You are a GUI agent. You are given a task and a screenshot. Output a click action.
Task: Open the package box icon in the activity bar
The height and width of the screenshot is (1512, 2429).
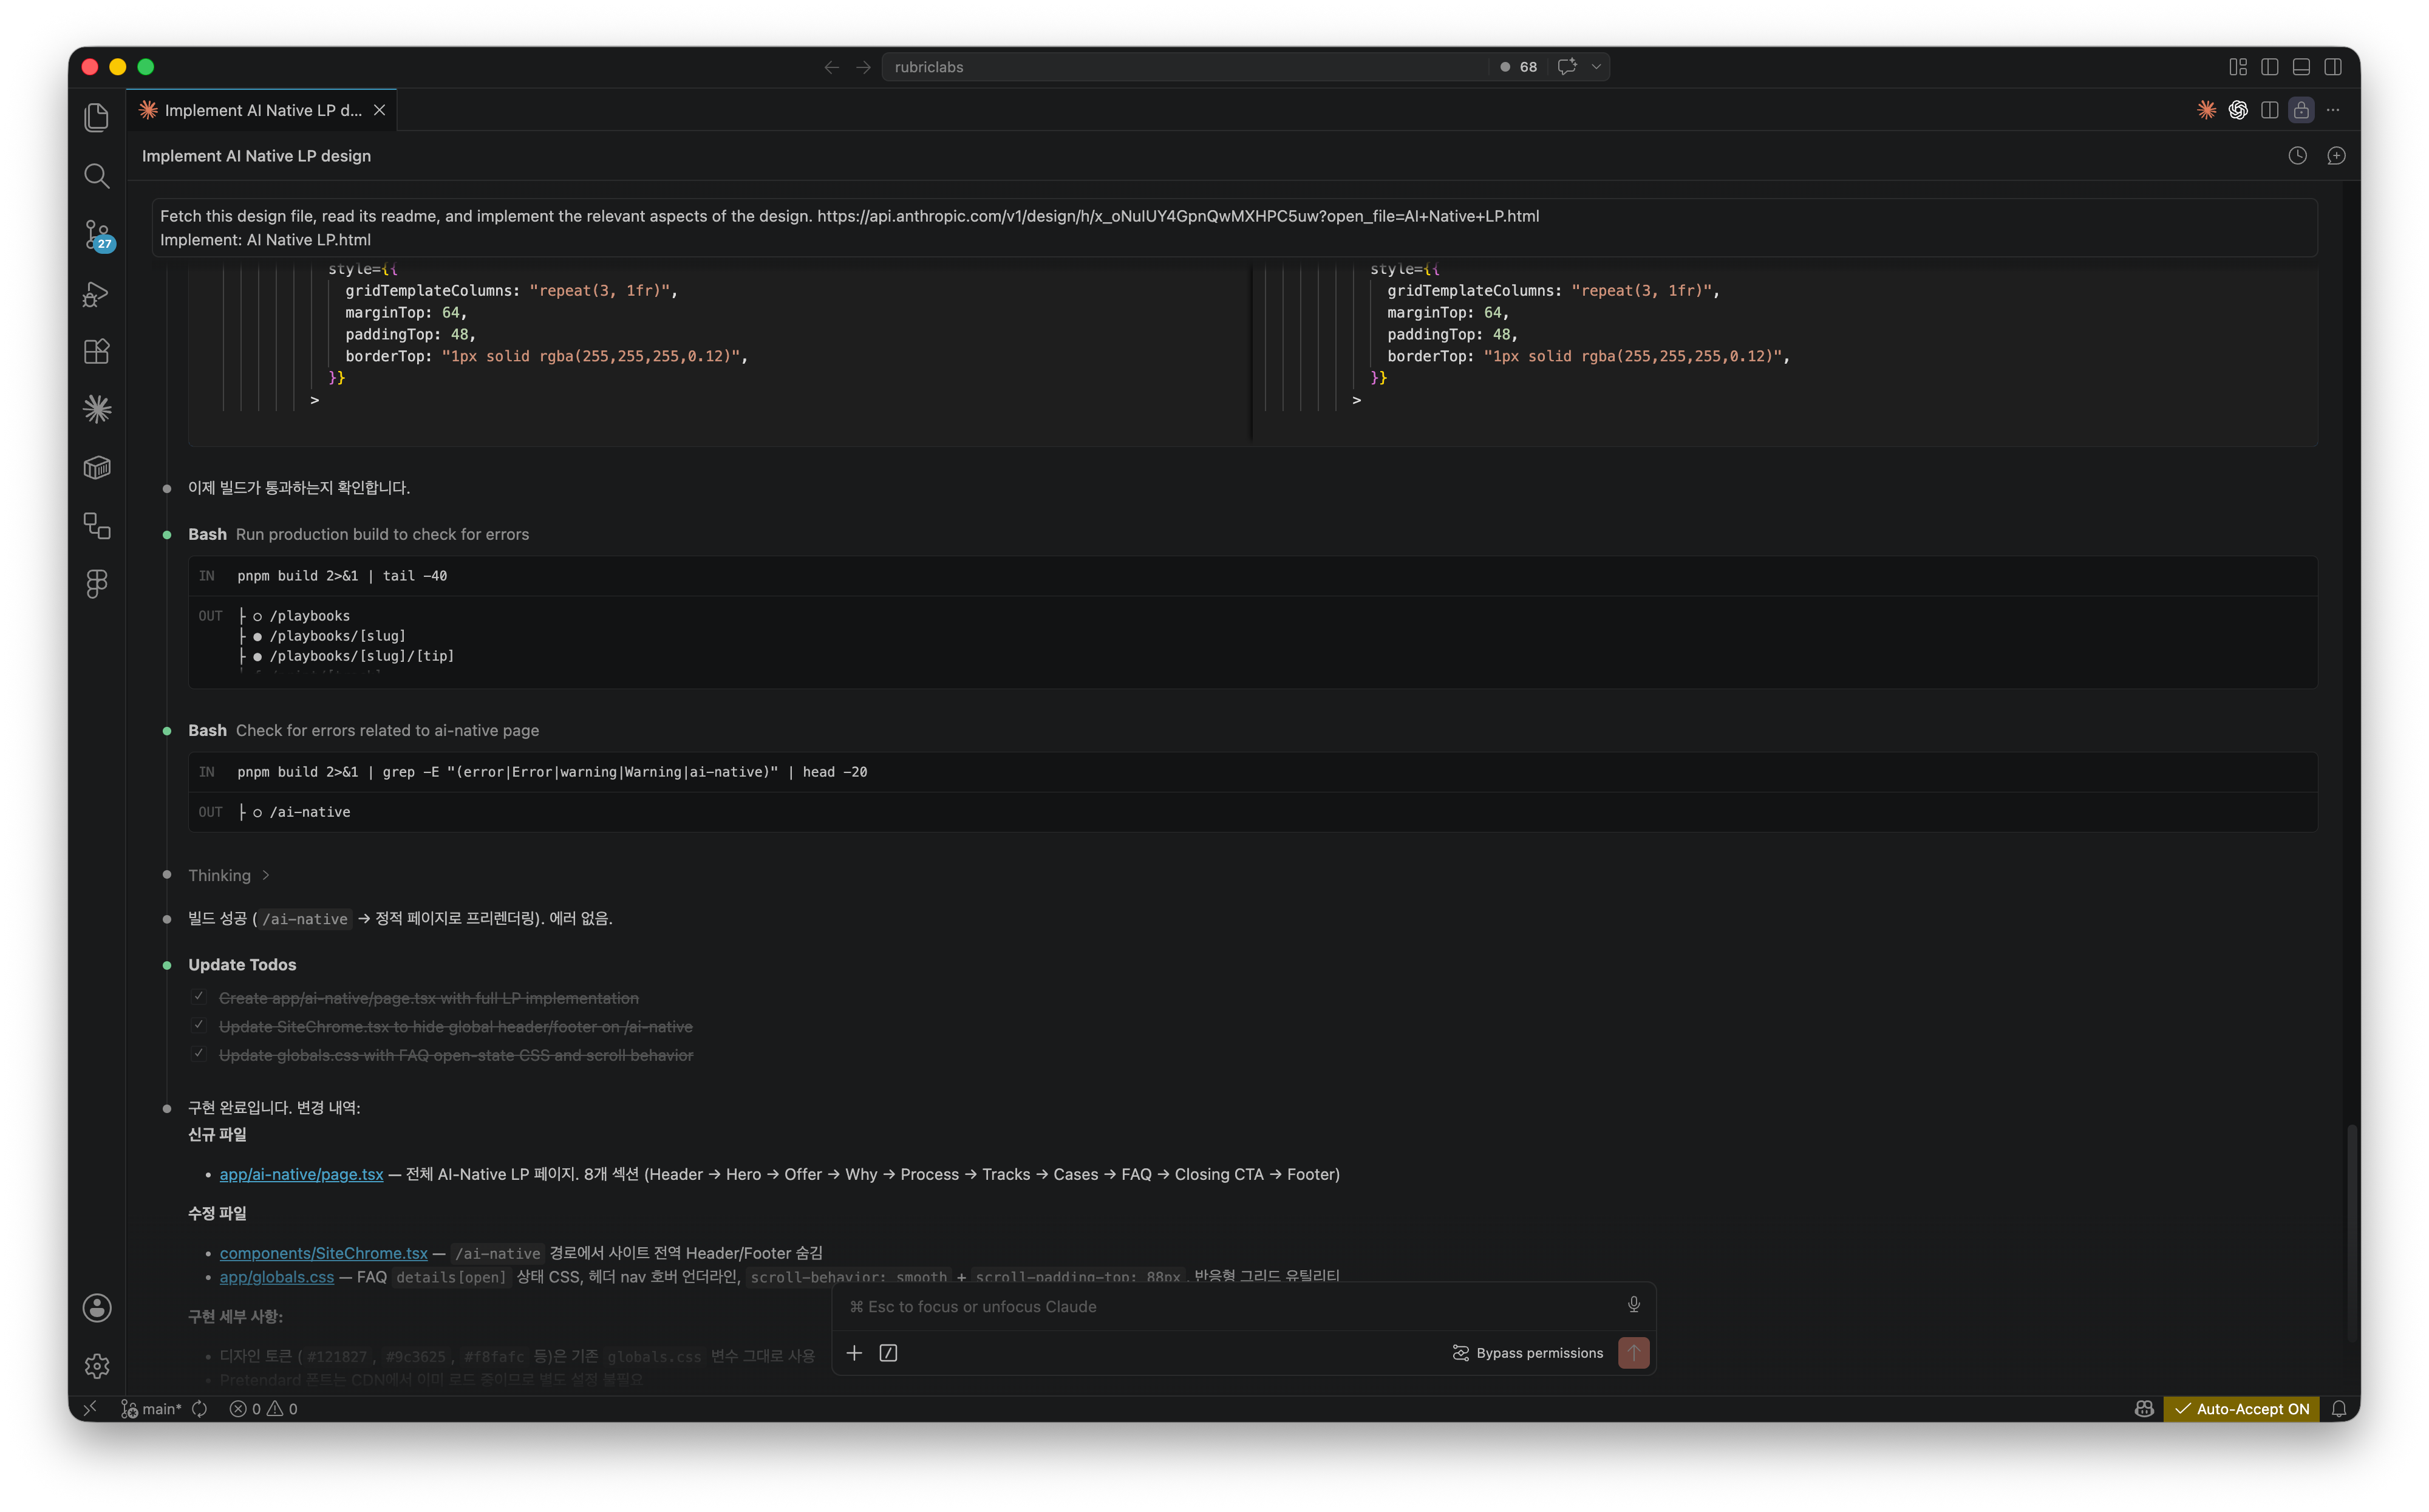(x=97, y=467)
